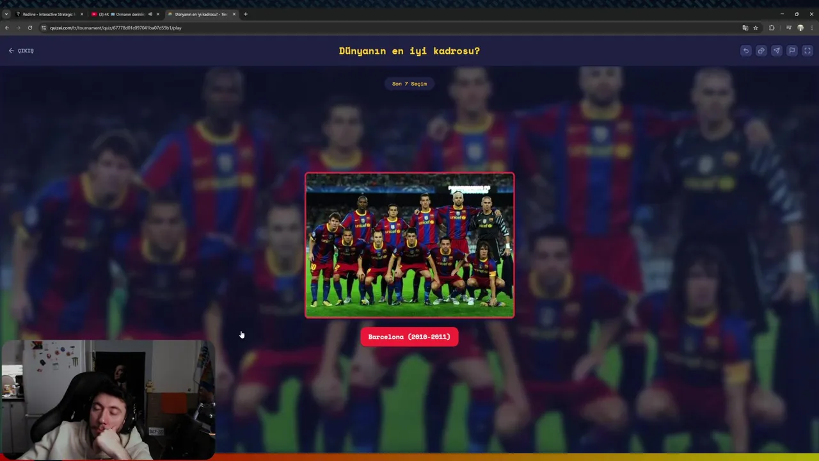819x461 pixels.
Task: Click the Son 7 Seçim label
Action: tap(409, 84)
